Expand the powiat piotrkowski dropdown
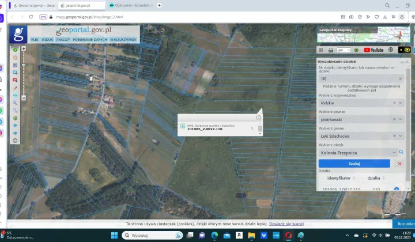Screen dimensions: 415x242 click(401, 119)
